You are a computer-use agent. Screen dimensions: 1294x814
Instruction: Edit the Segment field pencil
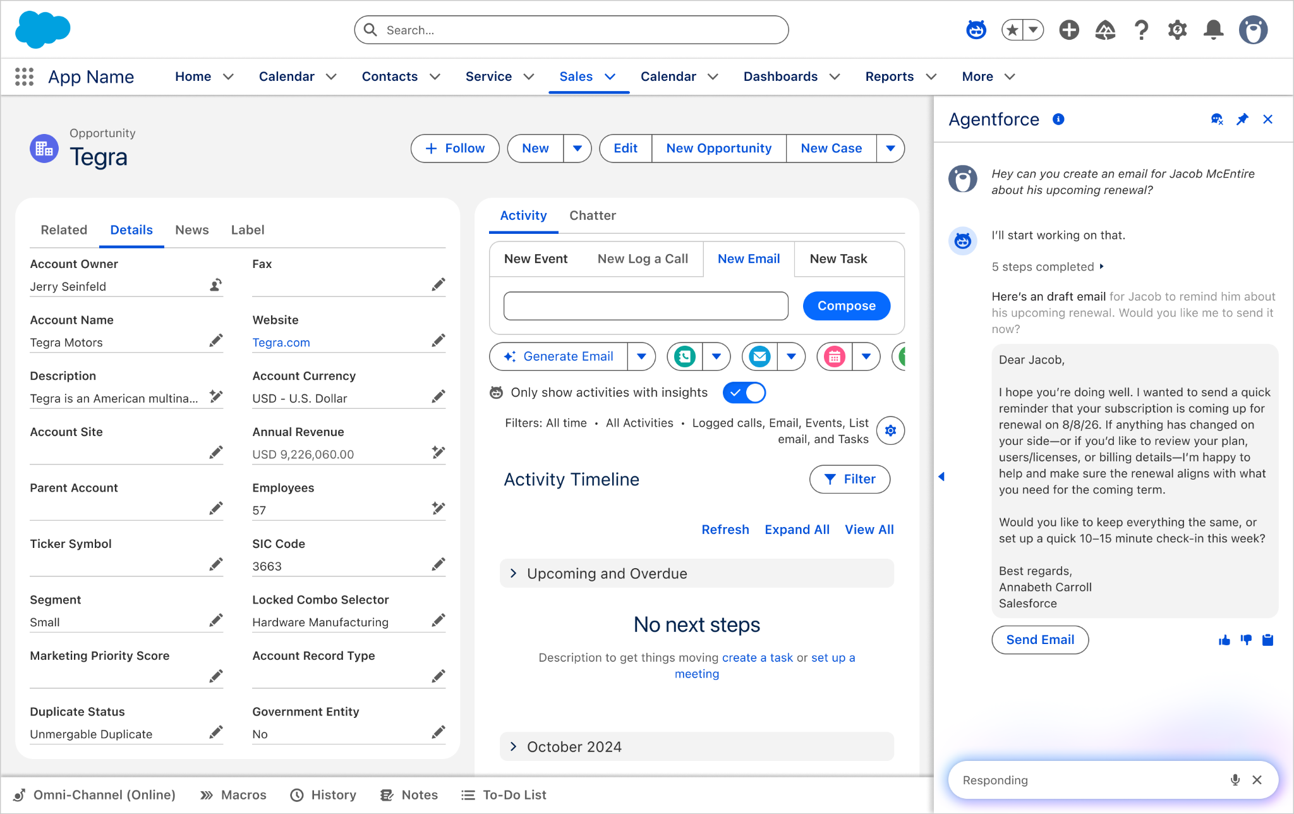coord(216,621)
